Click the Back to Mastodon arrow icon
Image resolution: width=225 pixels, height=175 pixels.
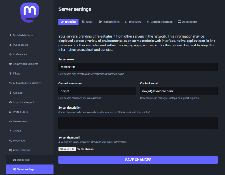pyautogui.click(x=10, y=35)
